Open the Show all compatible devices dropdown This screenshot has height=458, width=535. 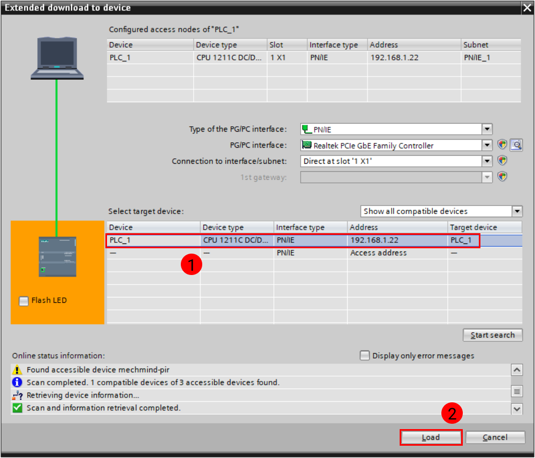pos(517,211)
